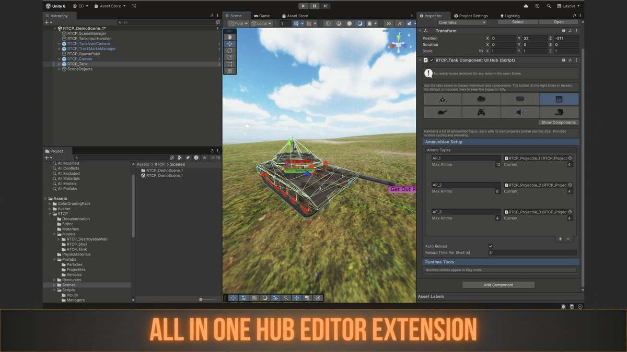The width and height of the screenshot is (627, 352).
Task: Click the Show Components button
Action: [x=558, y=123]
